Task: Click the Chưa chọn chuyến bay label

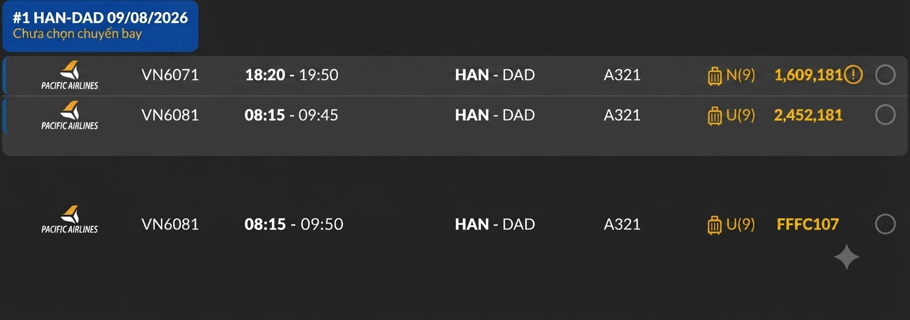Action: [x=77, y=34]
